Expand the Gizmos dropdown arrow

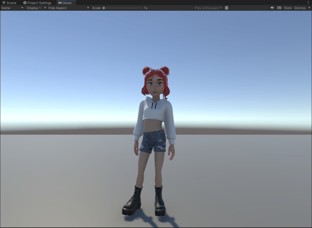coord(309,8)
